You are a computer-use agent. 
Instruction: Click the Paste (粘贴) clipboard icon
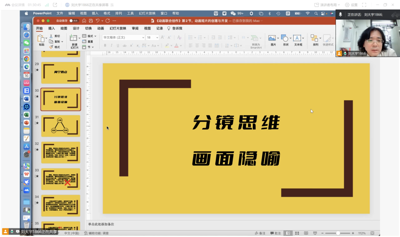coord(41,39)
